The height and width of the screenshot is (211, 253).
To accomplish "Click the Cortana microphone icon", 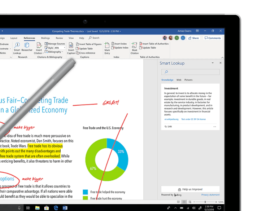I will [x=19, y=208].
